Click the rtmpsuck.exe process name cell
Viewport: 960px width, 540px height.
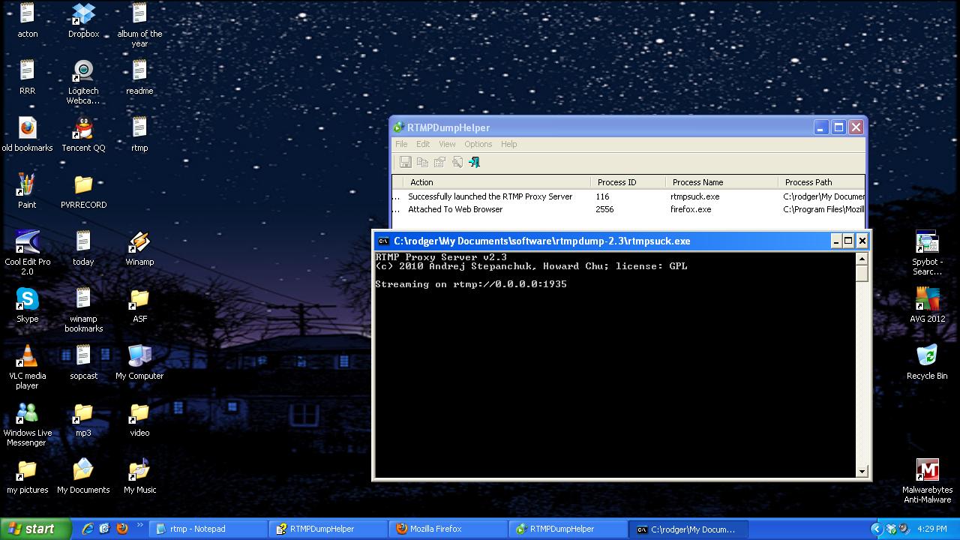pyautogui.click(x=694, y=196)
